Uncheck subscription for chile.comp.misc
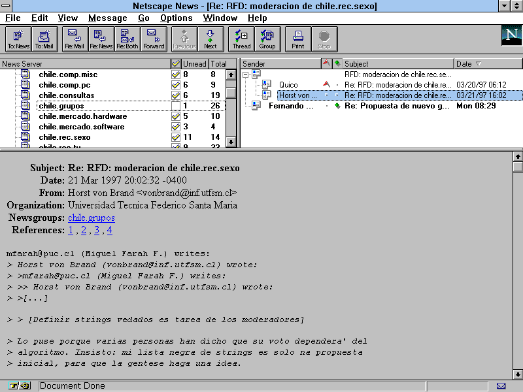Screen dimensions: 523x392 point(176,74)
